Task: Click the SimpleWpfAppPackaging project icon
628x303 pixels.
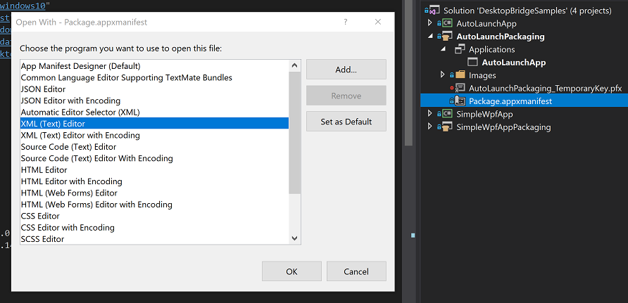Action: point(446,127)
